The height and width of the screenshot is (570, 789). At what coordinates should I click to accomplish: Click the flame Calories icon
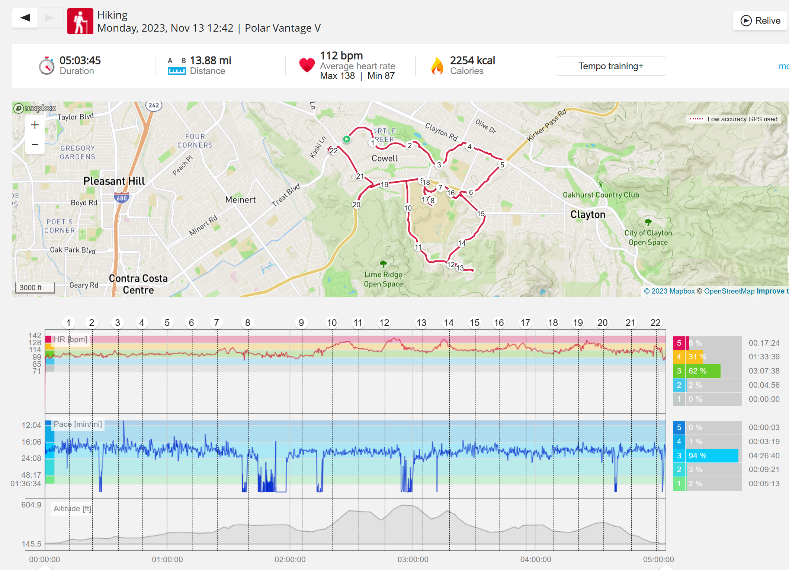[x=437, y=66]
